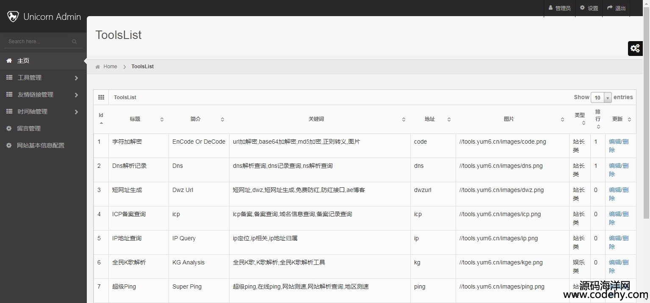The image size is (650, 303).
Task: Click the home icon beside 主页
Action: 9,61
